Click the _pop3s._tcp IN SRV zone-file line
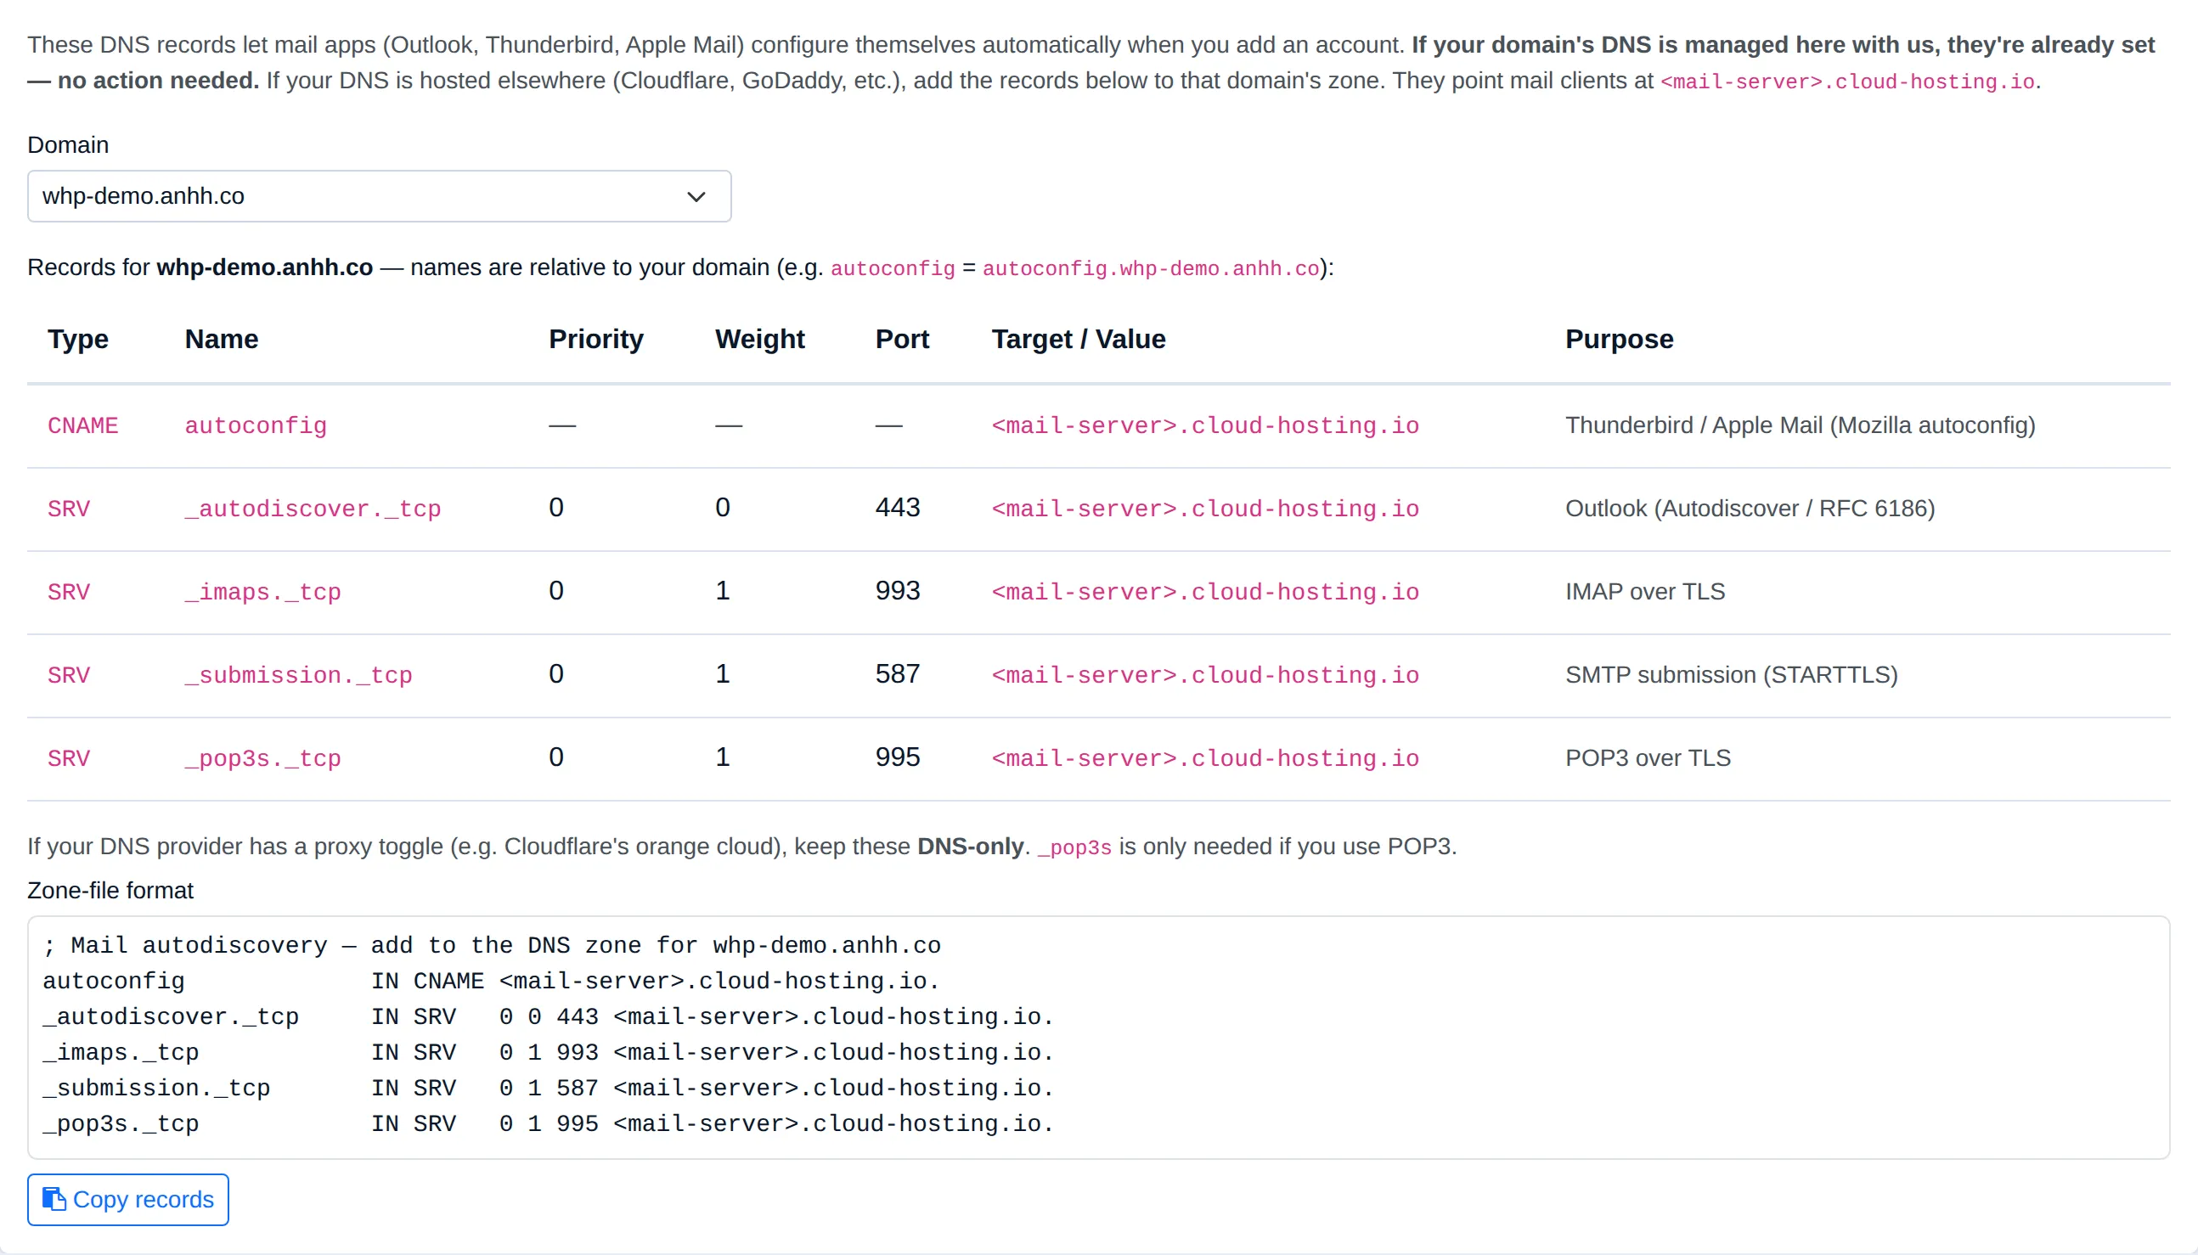This screenshot has height=1255, width=2198. tap(548, 1124)
